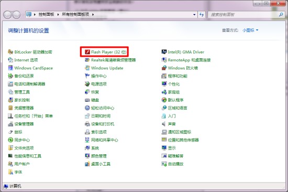Click the 操作中心 flag icon

click(x=87, y=76)
